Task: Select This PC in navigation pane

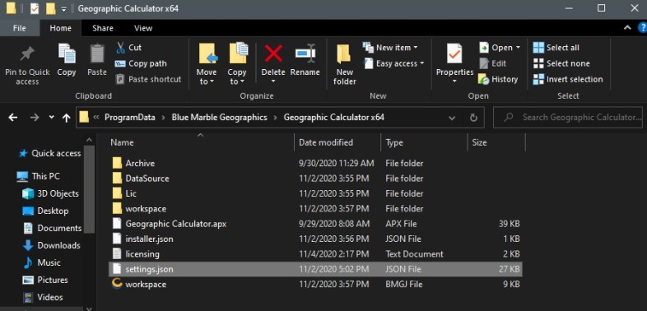Action: [x=38, y=177]
